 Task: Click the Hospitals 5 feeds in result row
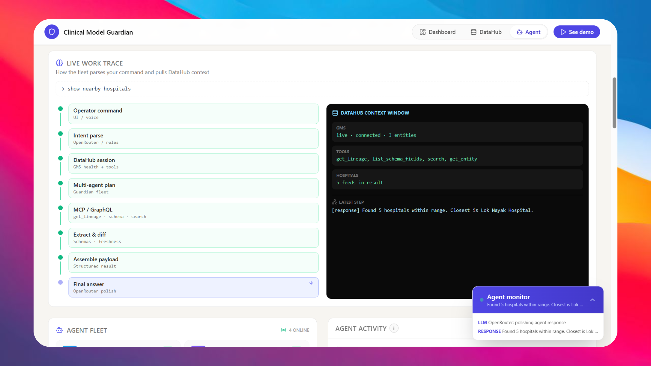point(457,179)
